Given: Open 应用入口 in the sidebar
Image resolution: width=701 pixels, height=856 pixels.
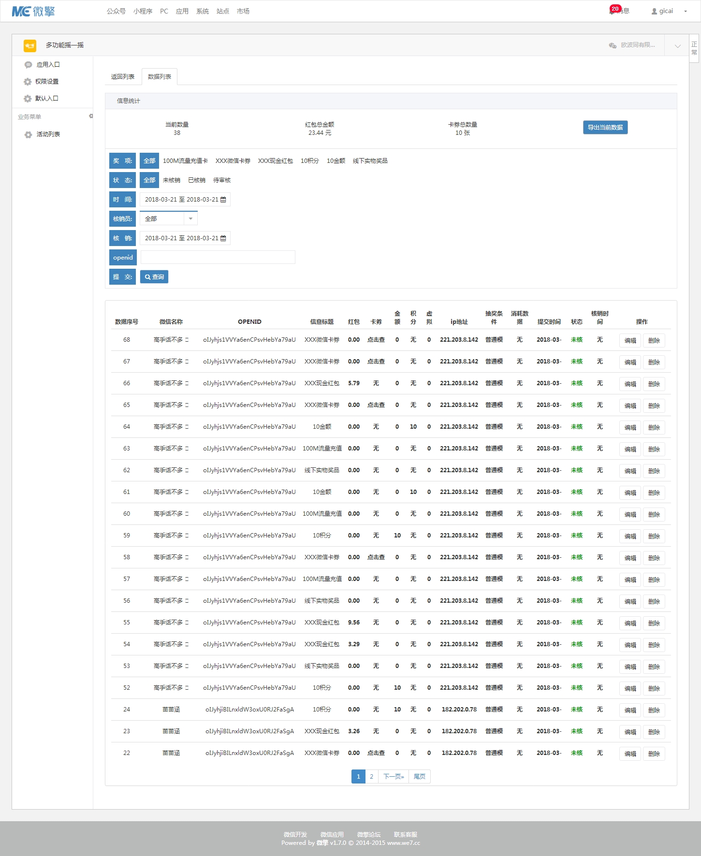Looking at the screenshot, I should coord(48,65).
